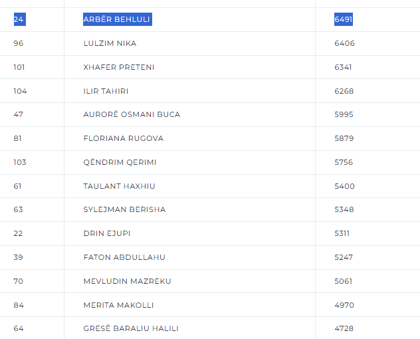
Task: Click the vote count 5311
Action: (x=342, y=233)
